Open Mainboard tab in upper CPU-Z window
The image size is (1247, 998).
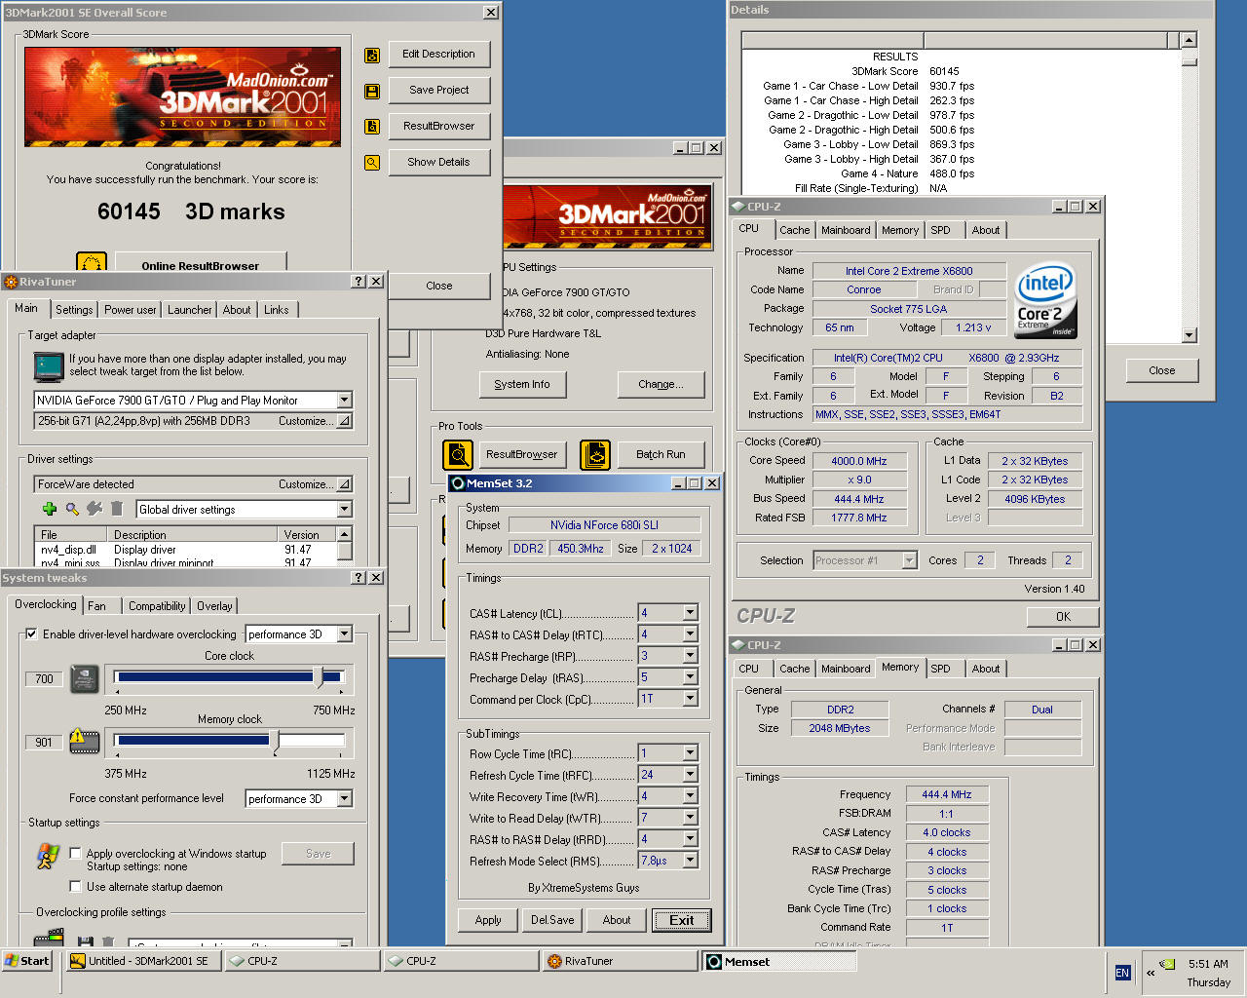846,230
